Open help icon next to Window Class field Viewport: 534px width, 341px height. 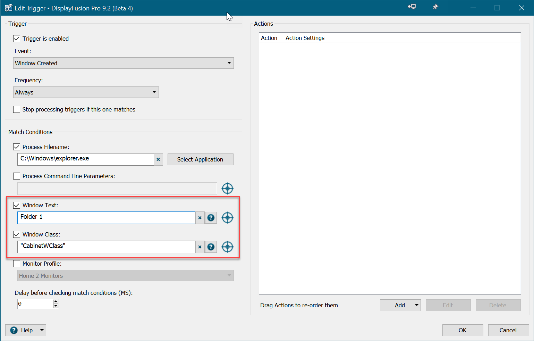coord(211,247)
